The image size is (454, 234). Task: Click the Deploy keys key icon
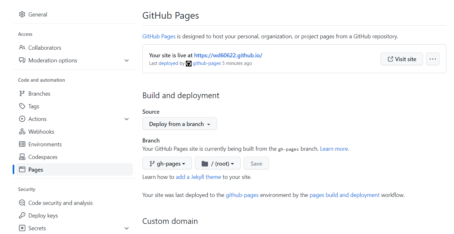(x=22, y=216)
